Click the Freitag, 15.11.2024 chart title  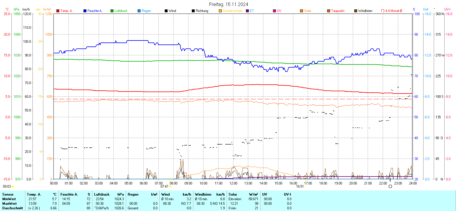click(229, 4)
